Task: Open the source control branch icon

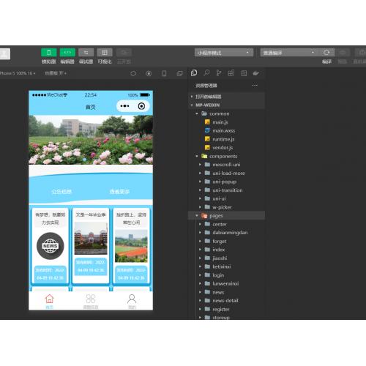Action: [219, 73]
